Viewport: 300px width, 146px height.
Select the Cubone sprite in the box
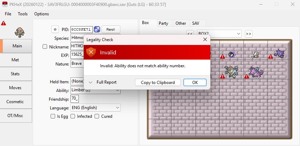(255, 55)
